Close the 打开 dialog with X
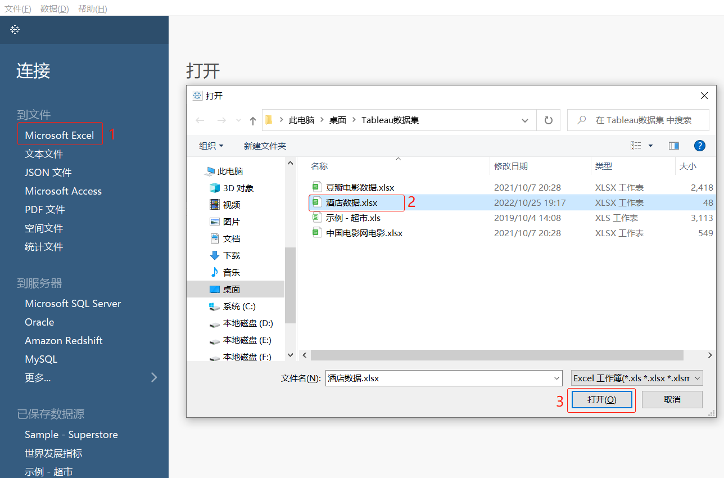 point(704,96)
